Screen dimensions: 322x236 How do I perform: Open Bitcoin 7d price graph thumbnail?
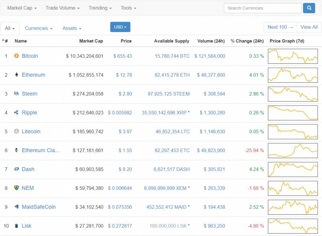293,56
